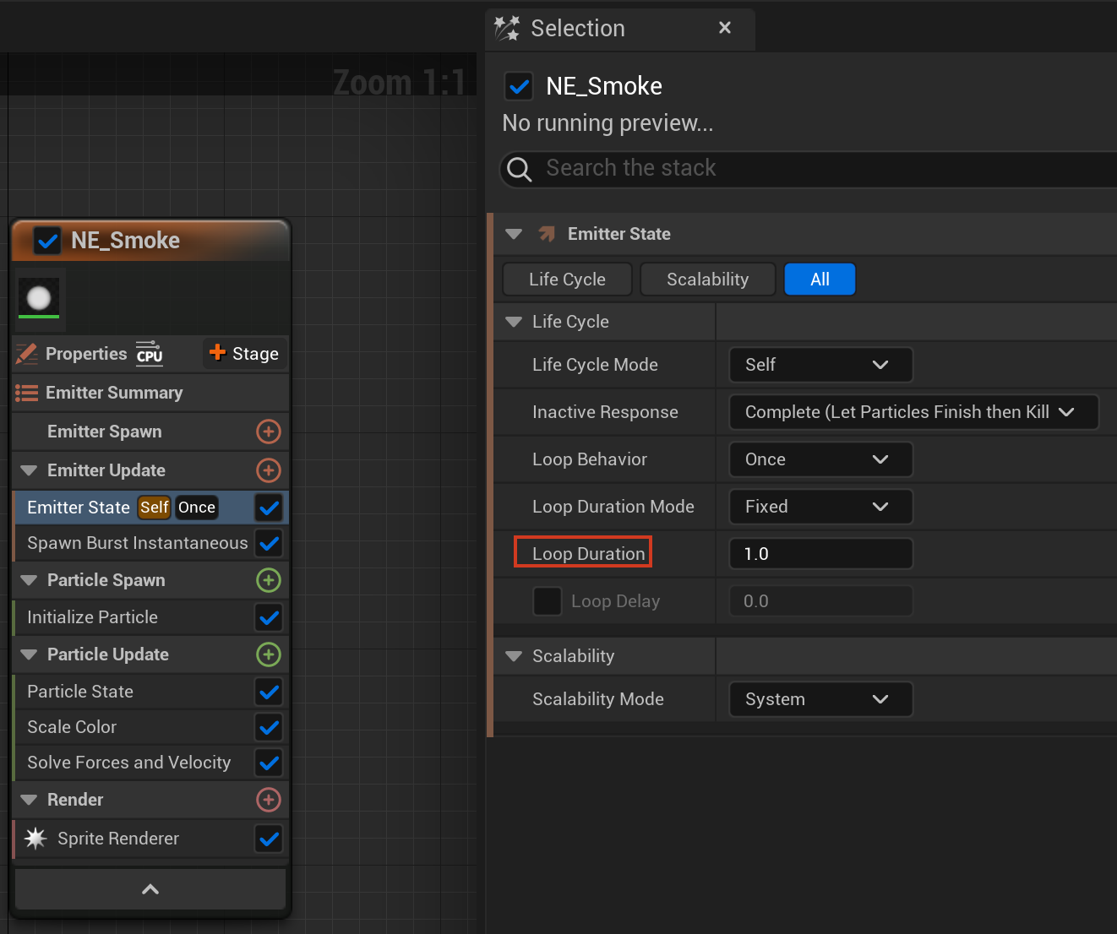Click the Emitter Summary list icon
Viewport: 1117px width, 934px height.
click(27, 393)
